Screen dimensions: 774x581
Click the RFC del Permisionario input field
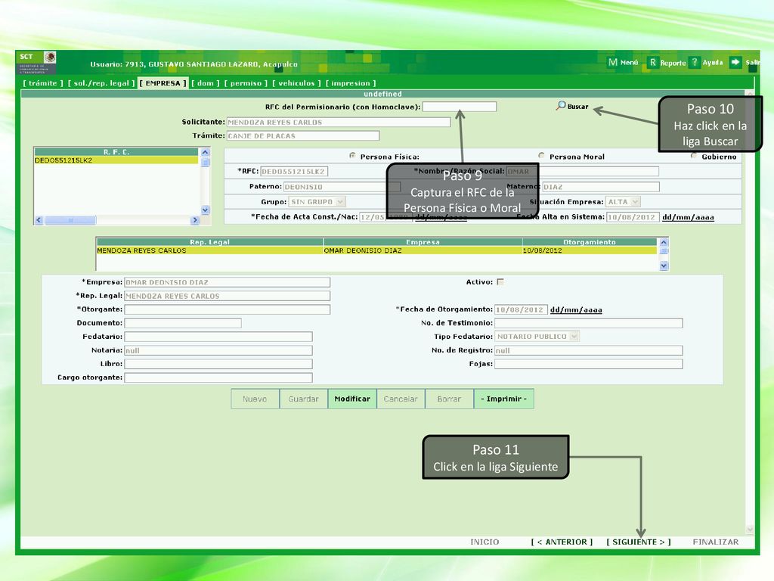click(460, 107)
